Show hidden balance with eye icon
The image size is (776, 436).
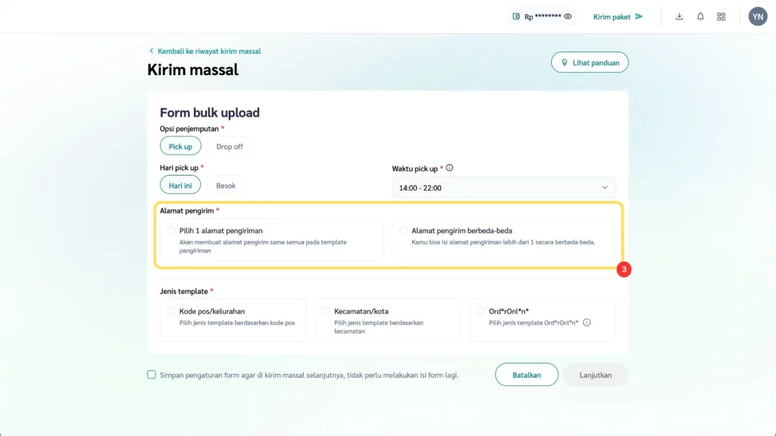coord(568,17)
